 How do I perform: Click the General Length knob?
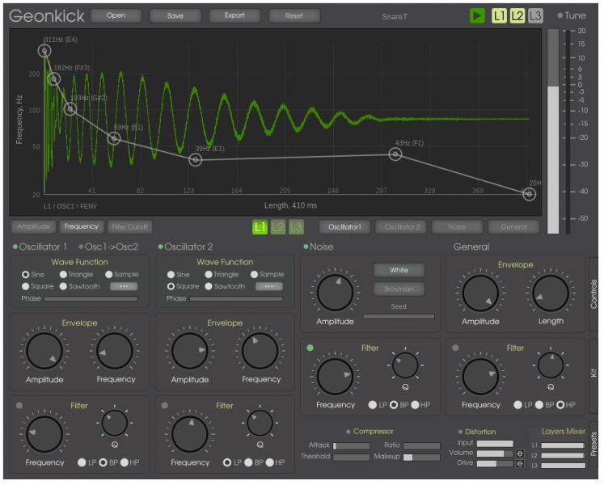coord(551,293)
